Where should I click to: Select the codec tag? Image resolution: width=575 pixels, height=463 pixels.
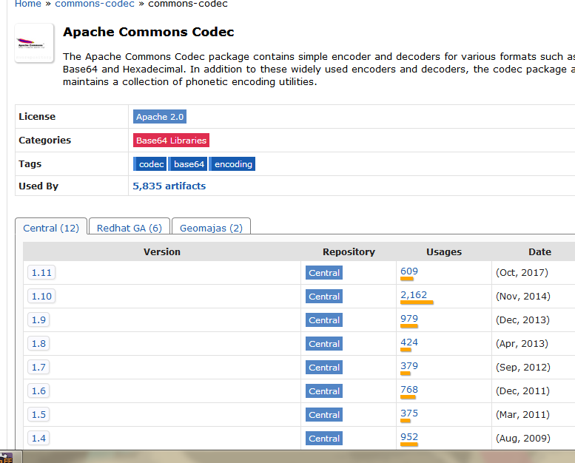[x=150, y=164]
